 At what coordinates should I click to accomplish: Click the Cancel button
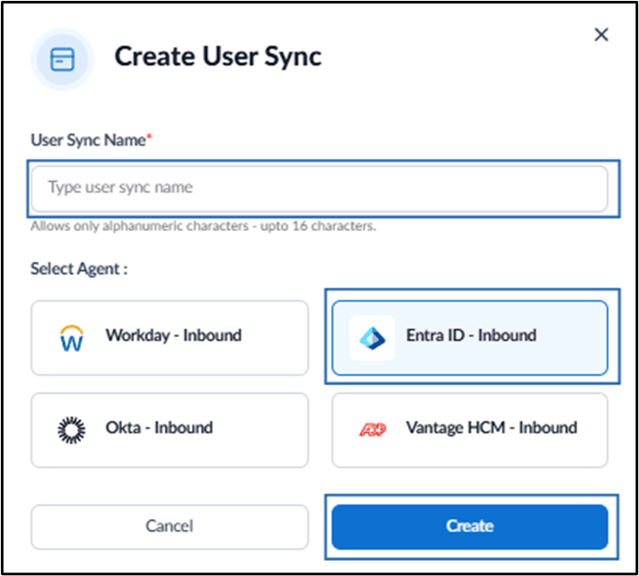pyautogui.click(x=169, y=526)
